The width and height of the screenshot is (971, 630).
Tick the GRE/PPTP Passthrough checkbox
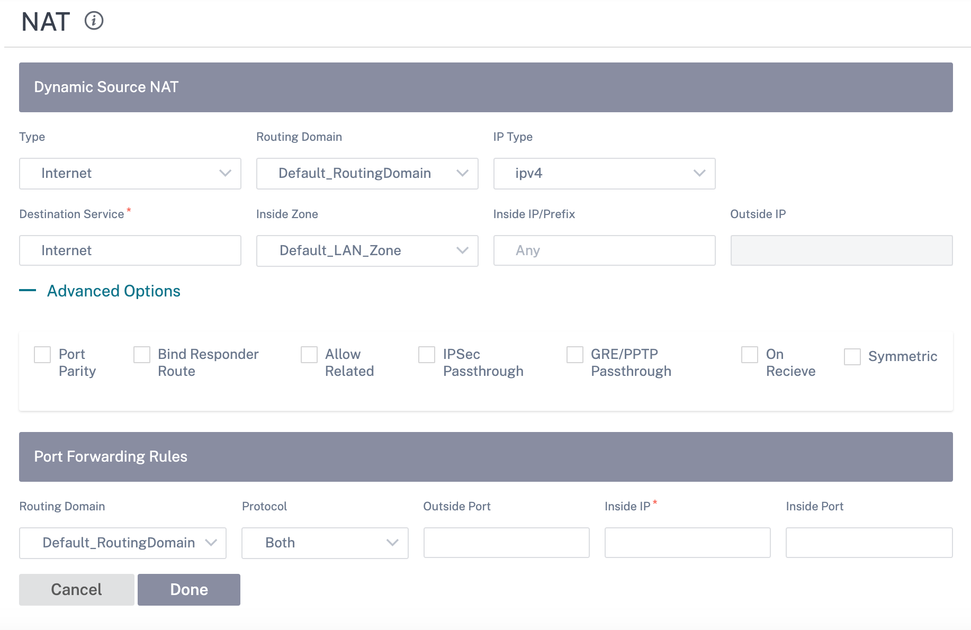[x=575, y=355]
